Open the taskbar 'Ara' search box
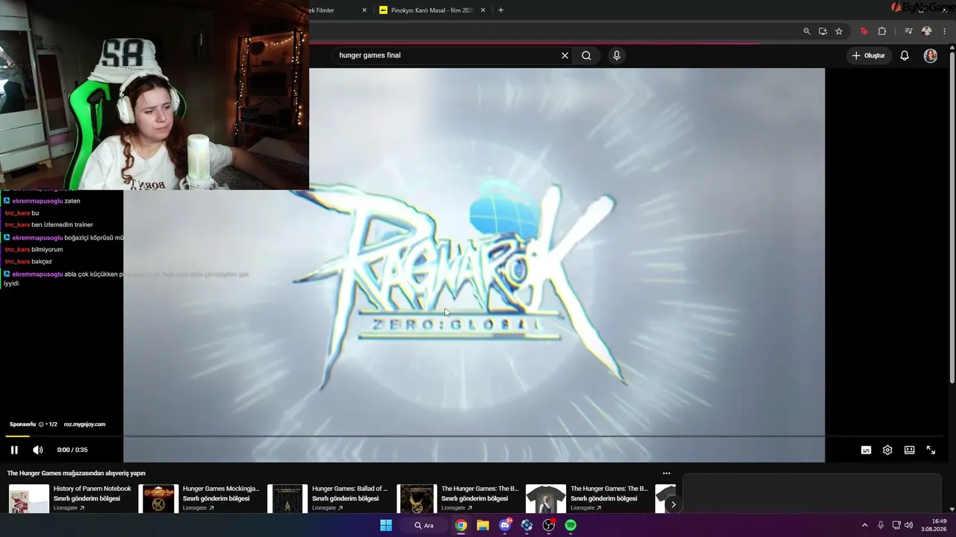The width and height of the screenshot is (956, 537). 424,525
